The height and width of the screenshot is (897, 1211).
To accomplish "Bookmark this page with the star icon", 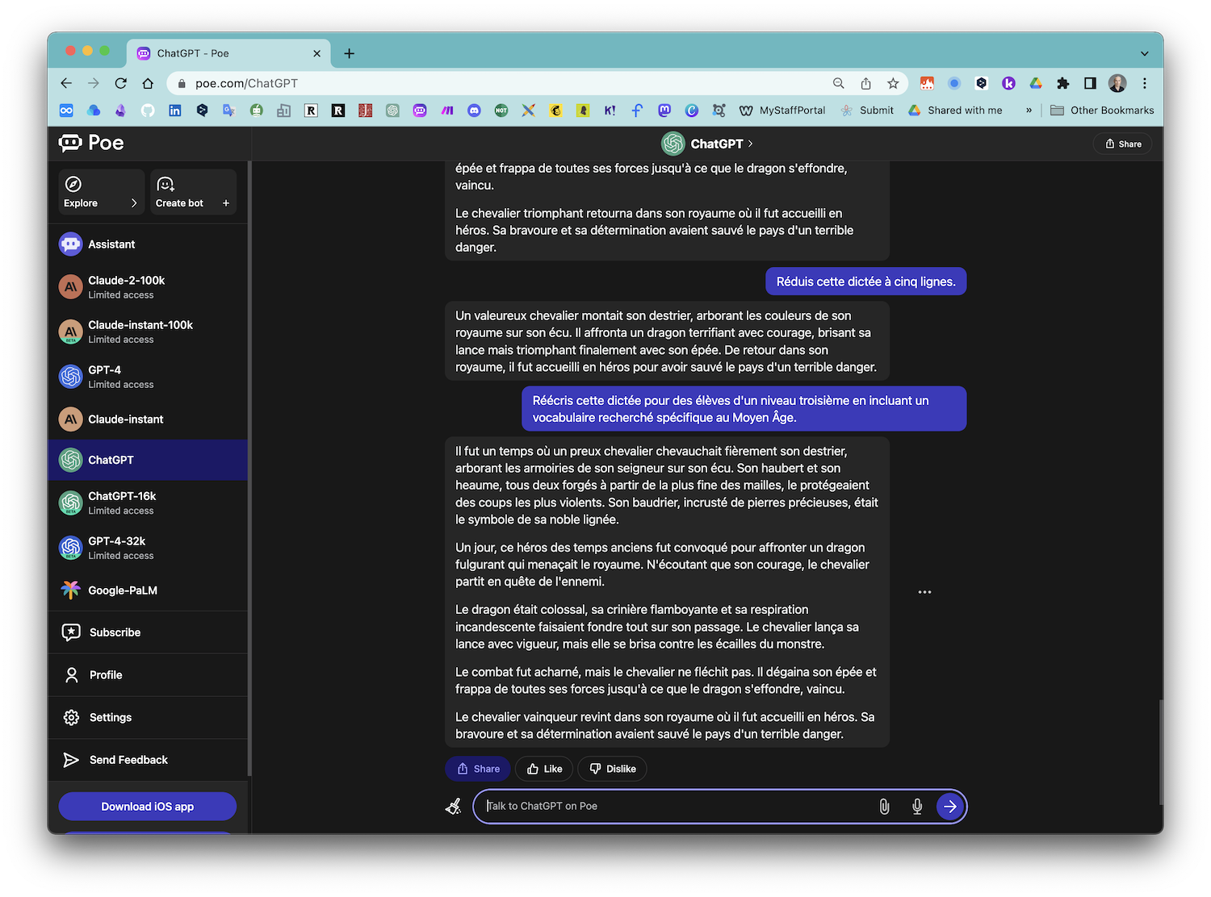I will click(893, 83).
